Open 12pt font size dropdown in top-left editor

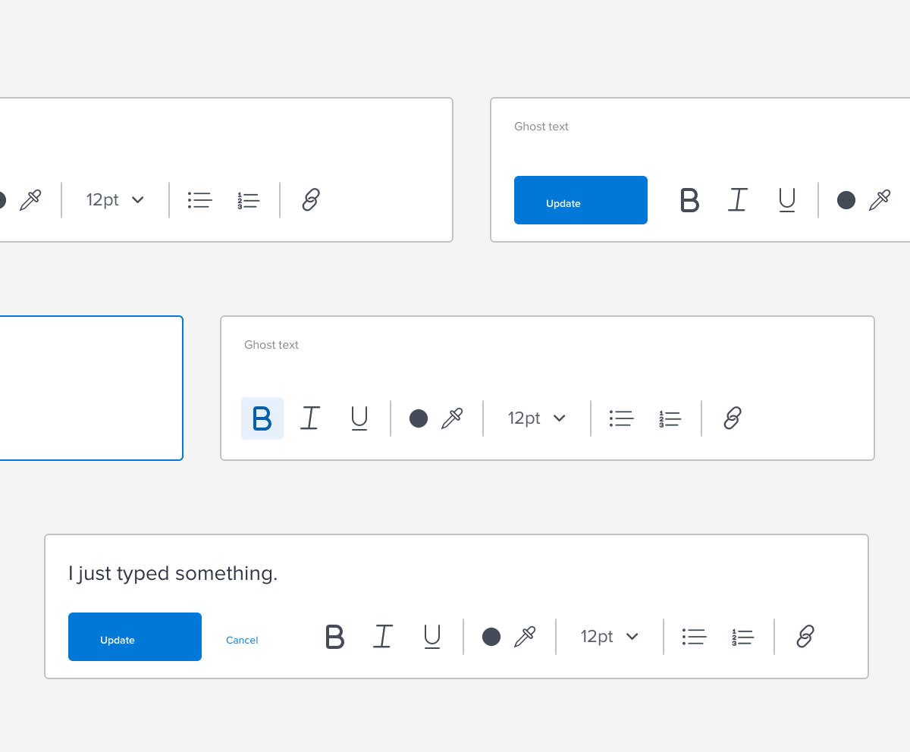(115, 200)
